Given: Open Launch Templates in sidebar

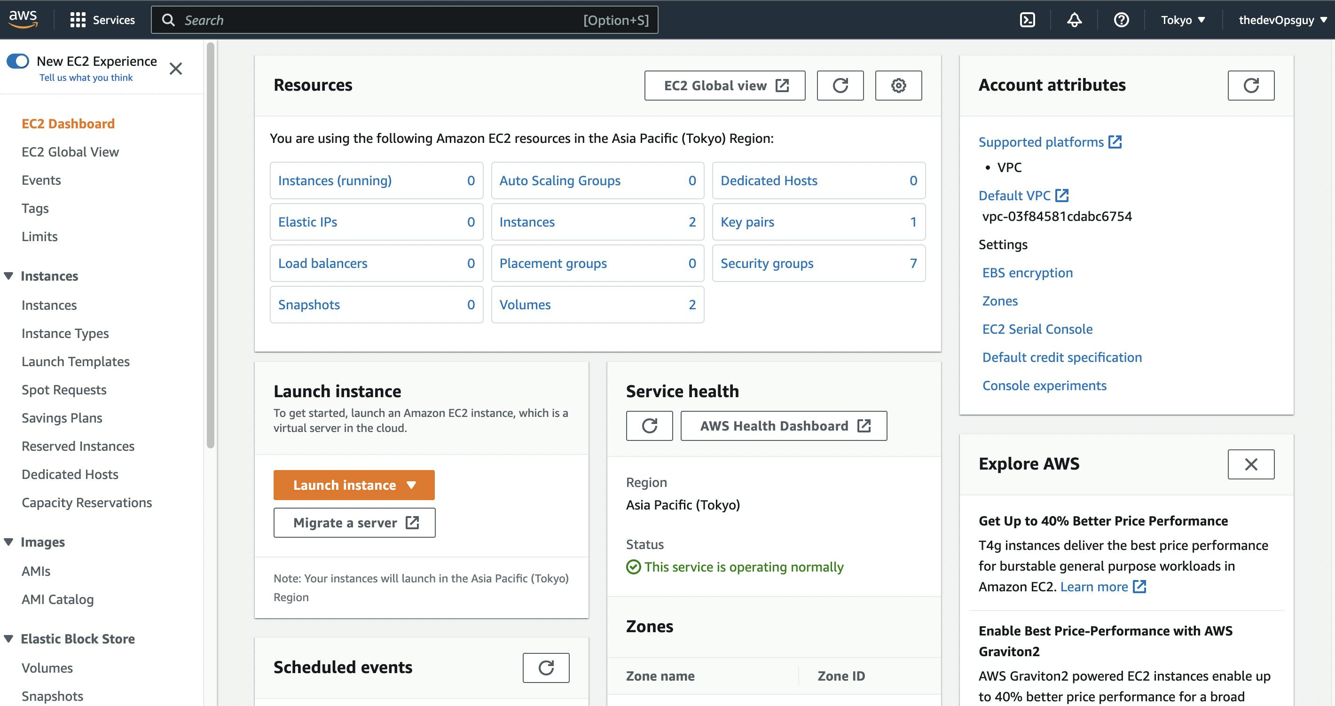Looking at the screenshot, I should click(x=75, y=361).
